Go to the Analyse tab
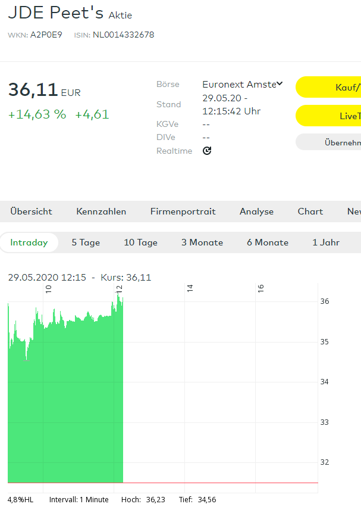 (x=256, y=211)
